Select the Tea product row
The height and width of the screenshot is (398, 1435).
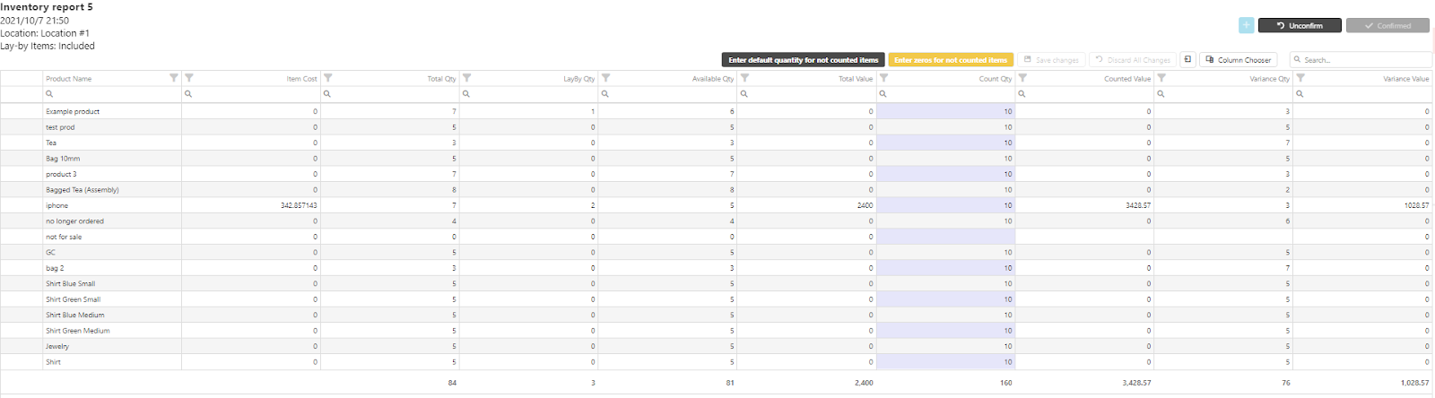click(x=51, y=143)
